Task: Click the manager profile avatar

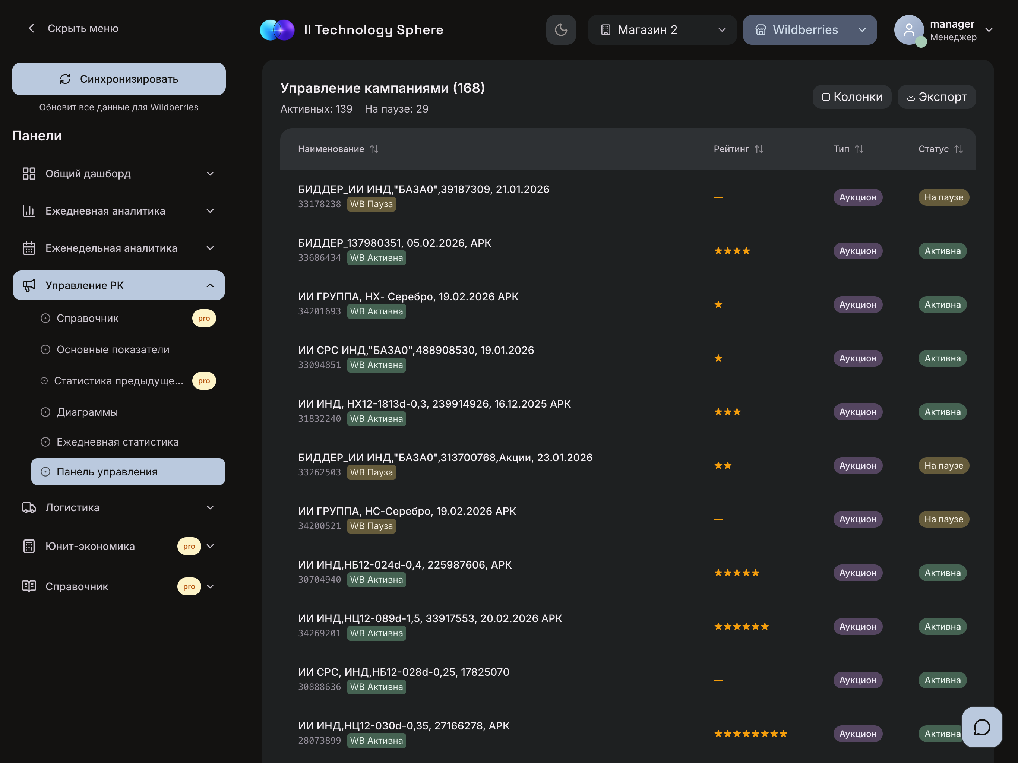Action: coord(909,29)
